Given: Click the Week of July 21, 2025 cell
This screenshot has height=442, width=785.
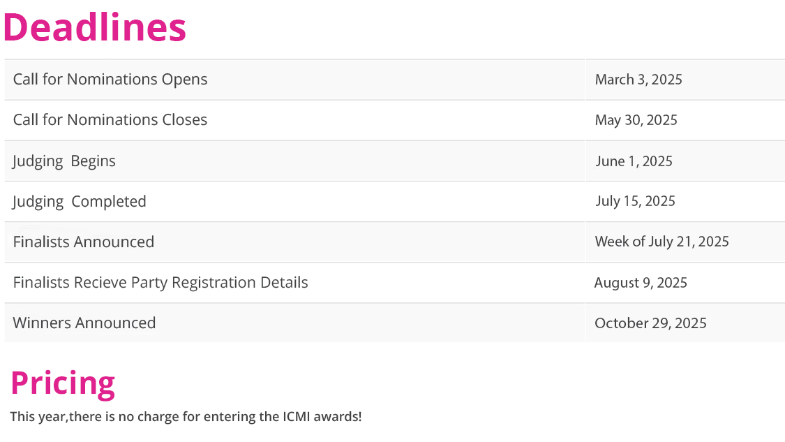Looking at the screenshot, I should coord(661,242).
